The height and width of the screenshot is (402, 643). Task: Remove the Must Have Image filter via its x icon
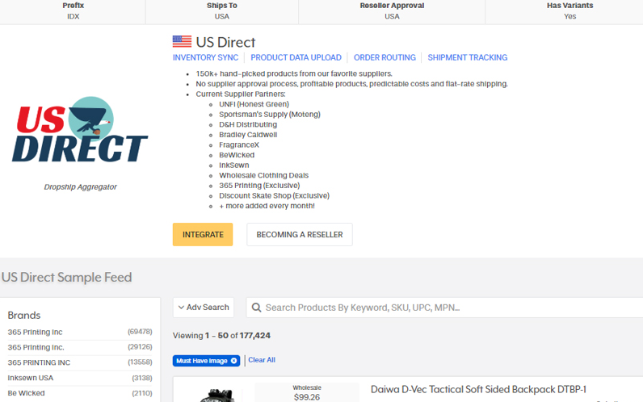click(233, 361)
